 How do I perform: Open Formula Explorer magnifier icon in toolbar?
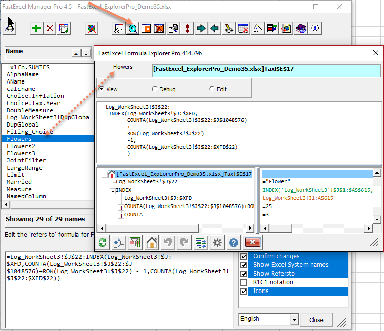[x=132, y=28]
